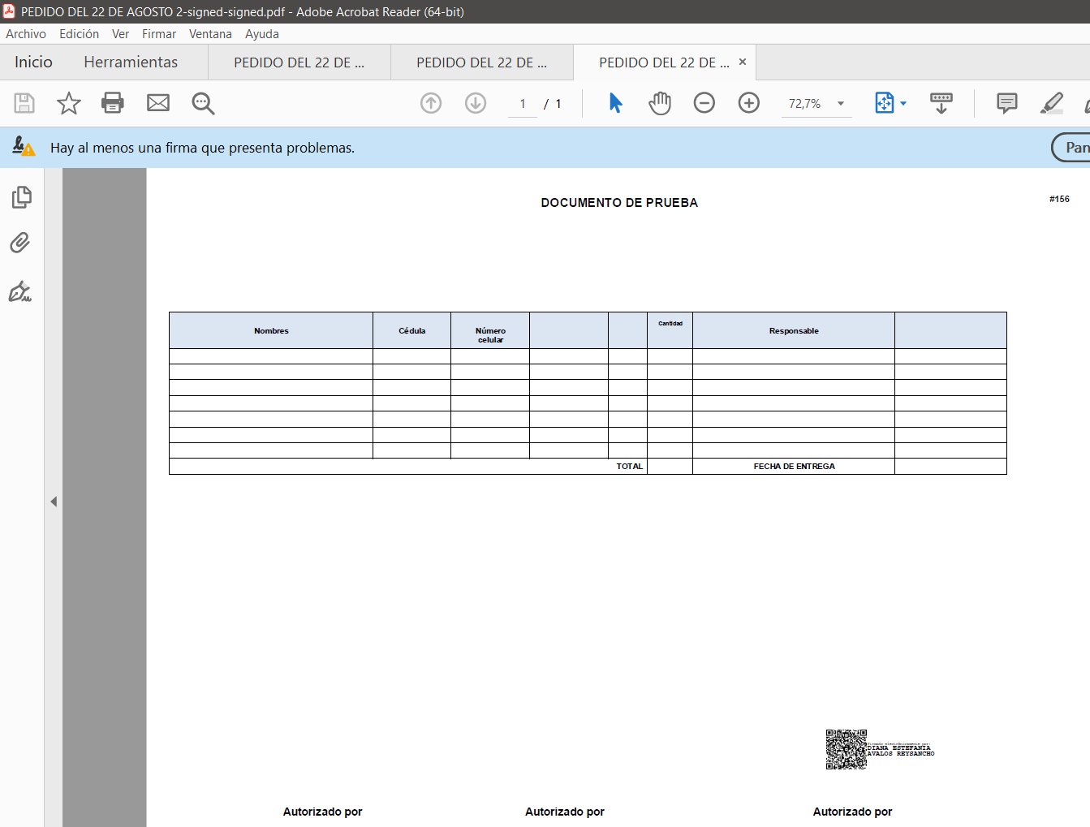Switch to first PEDIDO DEL 22 DE tab
The height and width of the screenshot is (827, 1090).
[299, 62]
